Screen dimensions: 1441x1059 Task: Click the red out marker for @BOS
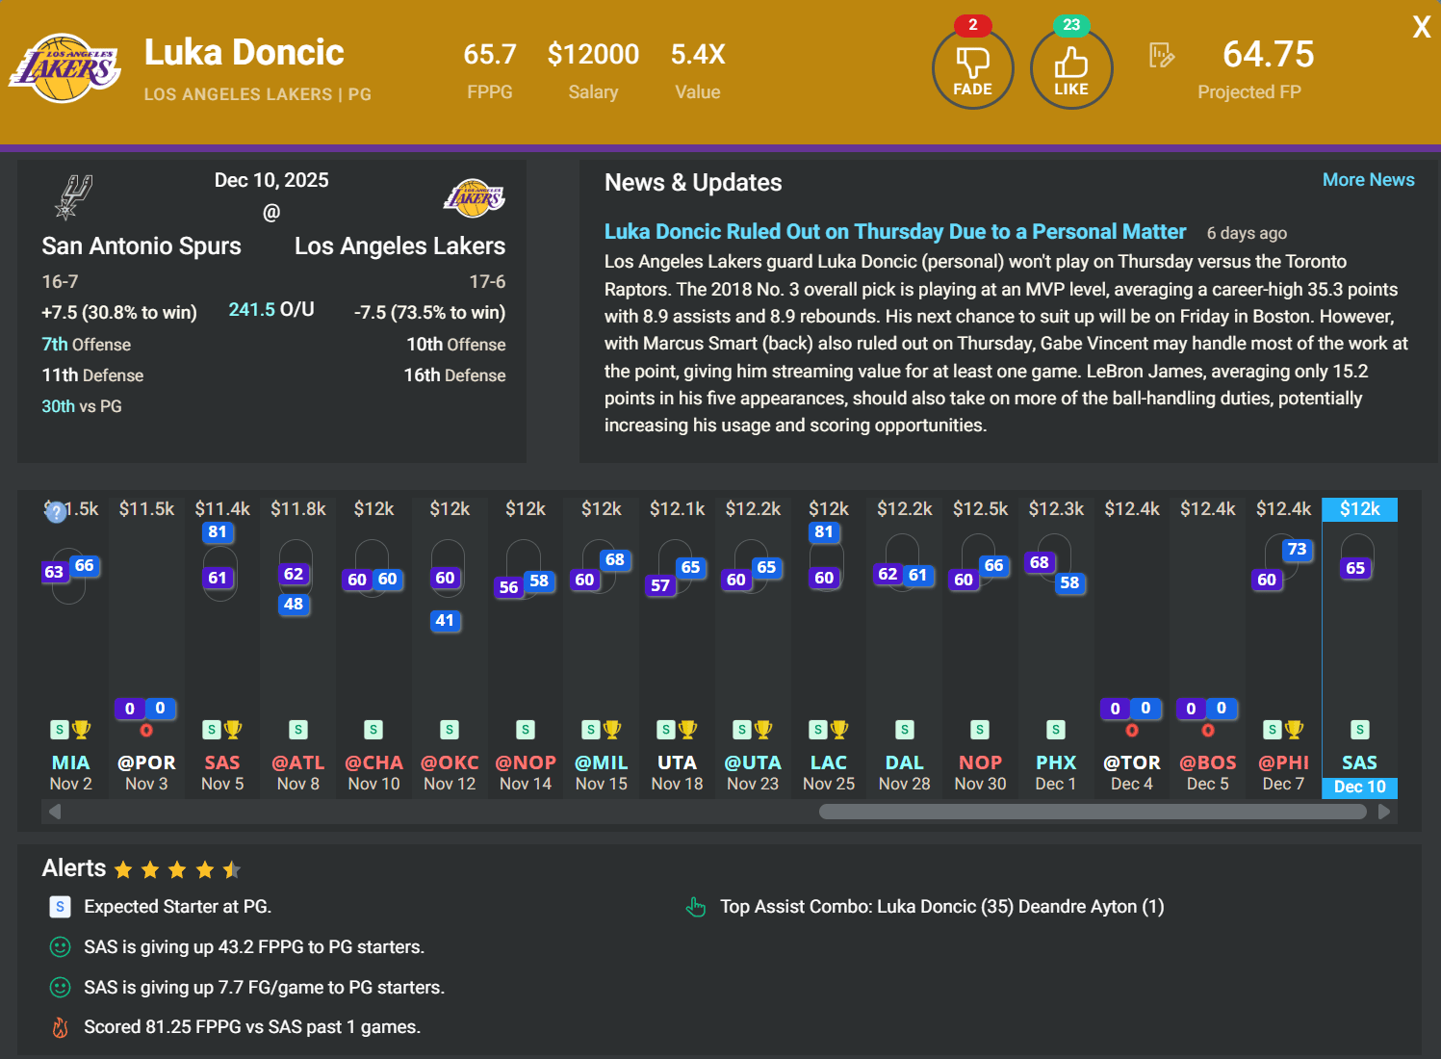[x=1208, y=730]
